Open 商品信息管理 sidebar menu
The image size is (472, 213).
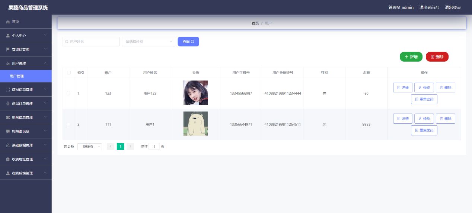point(26,89)
